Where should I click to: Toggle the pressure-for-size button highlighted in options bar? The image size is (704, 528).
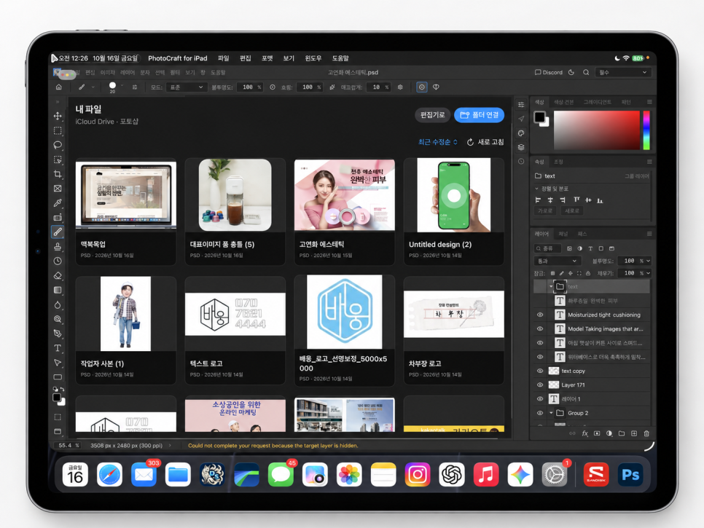click(421, 87)
